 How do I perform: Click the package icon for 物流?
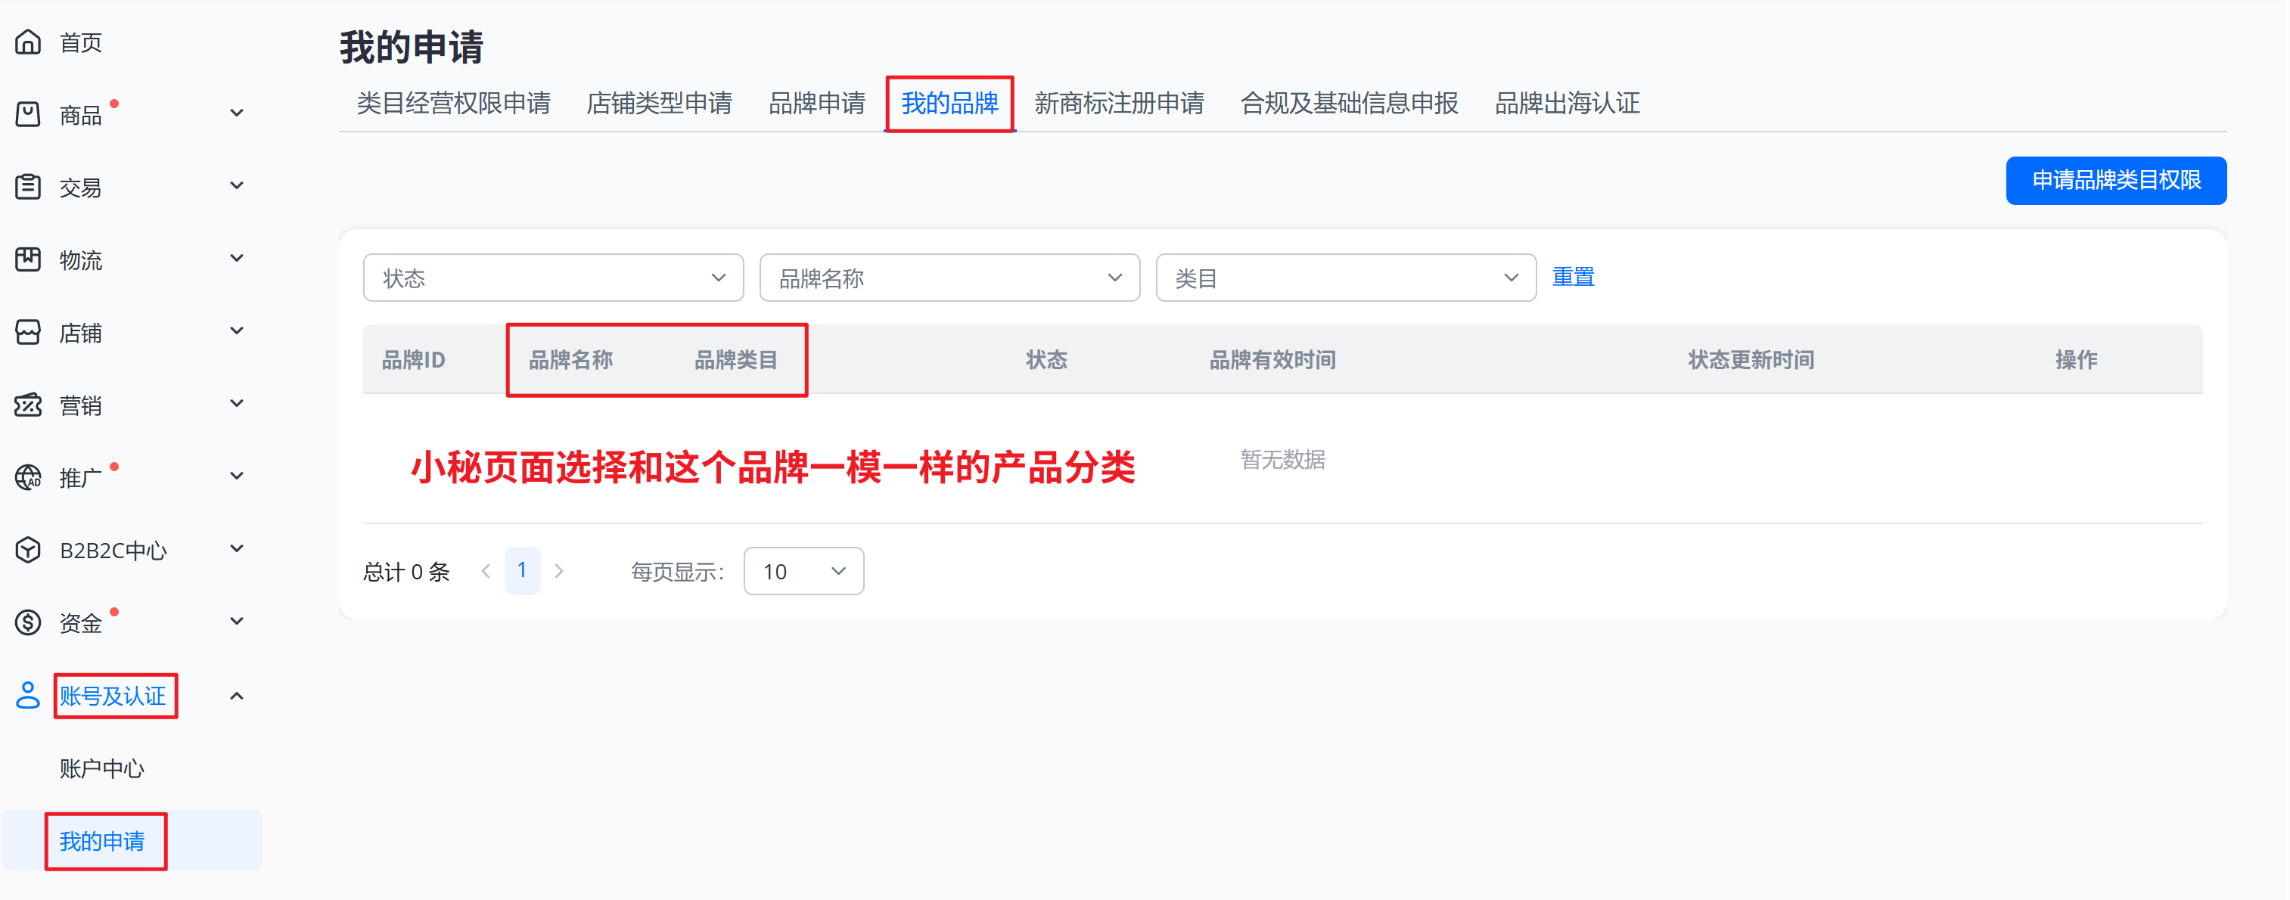click(29, 259)
